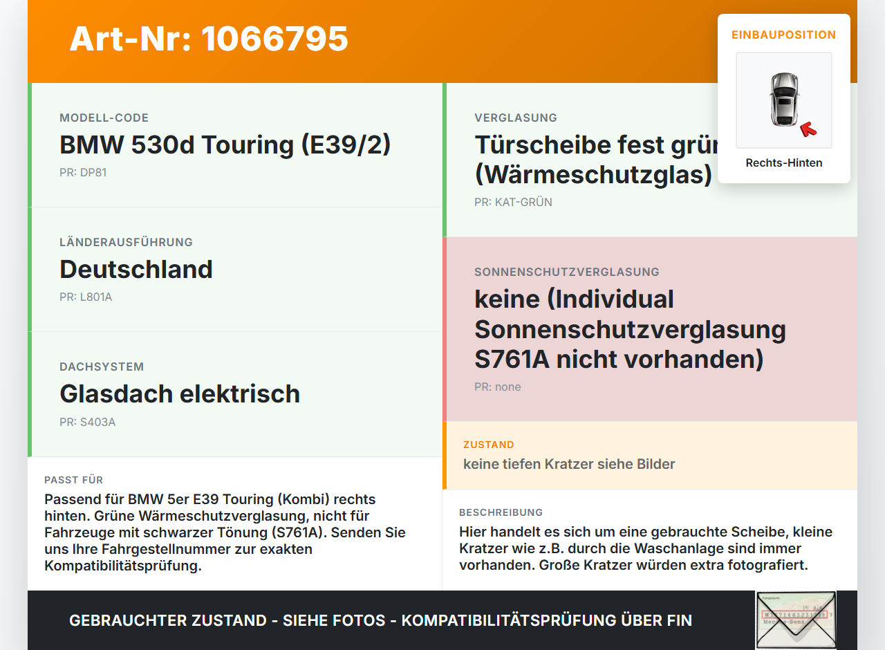Click the vehicle registration document thumbnail
Image resolution: width=885 pixels, height=650 pixels.
[x=796, y=620]
